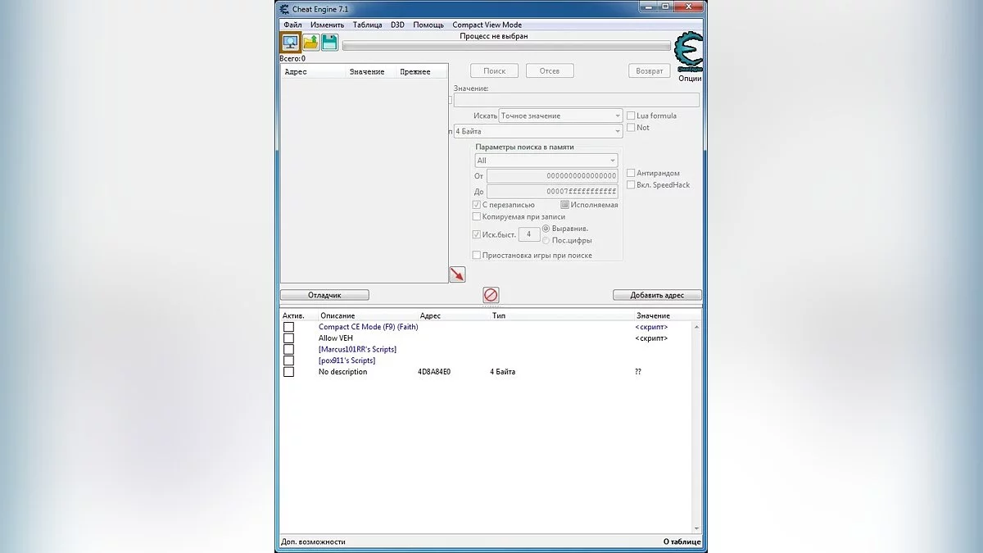This screenshot has height=553, width=983.
Task: Select the [Marcus101RR's Scripts] row text
Action: pos(357,349)
